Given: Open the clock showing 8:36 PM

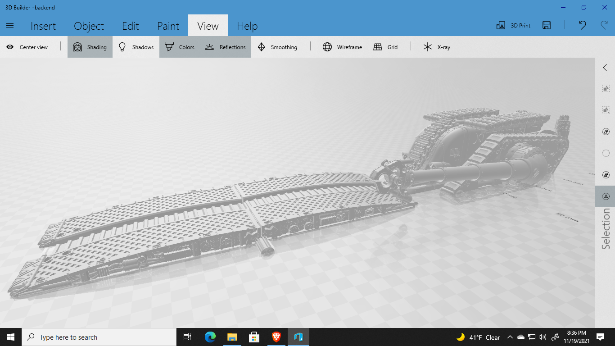Looking at the screenshot, I should click(x=576, y=337).
